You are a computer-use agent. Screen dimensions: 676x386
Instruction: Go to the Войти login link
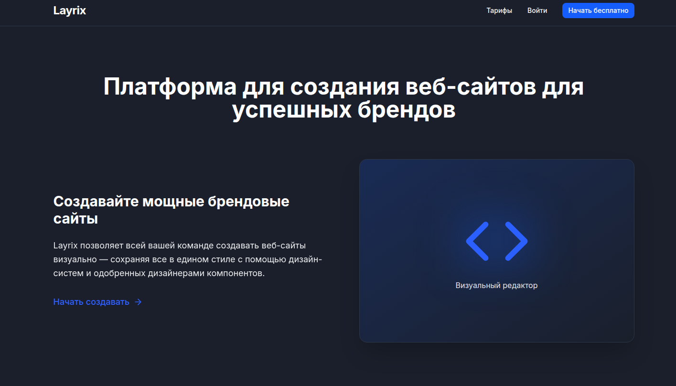537,11
